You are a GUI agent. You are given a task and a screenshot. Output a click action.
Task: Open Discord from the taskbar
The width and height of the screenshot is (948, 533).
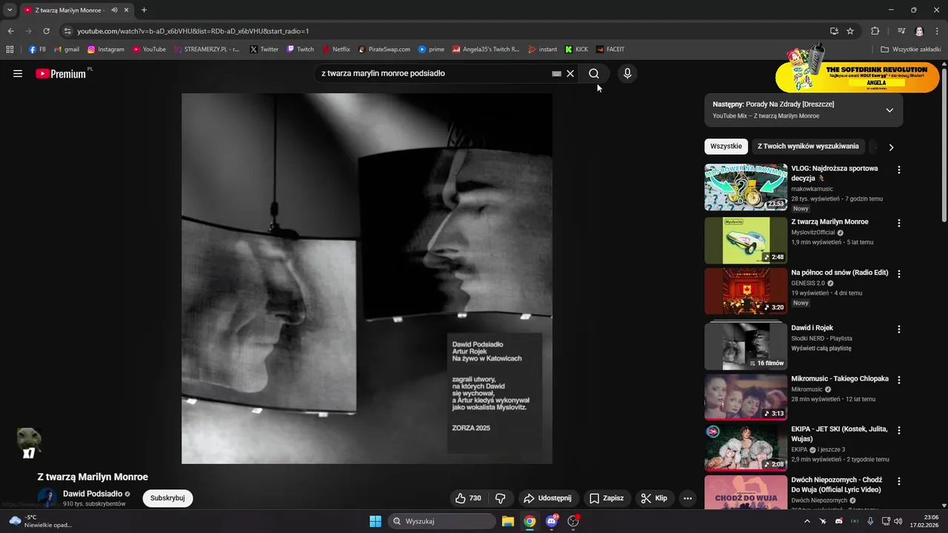coord(552,521)
